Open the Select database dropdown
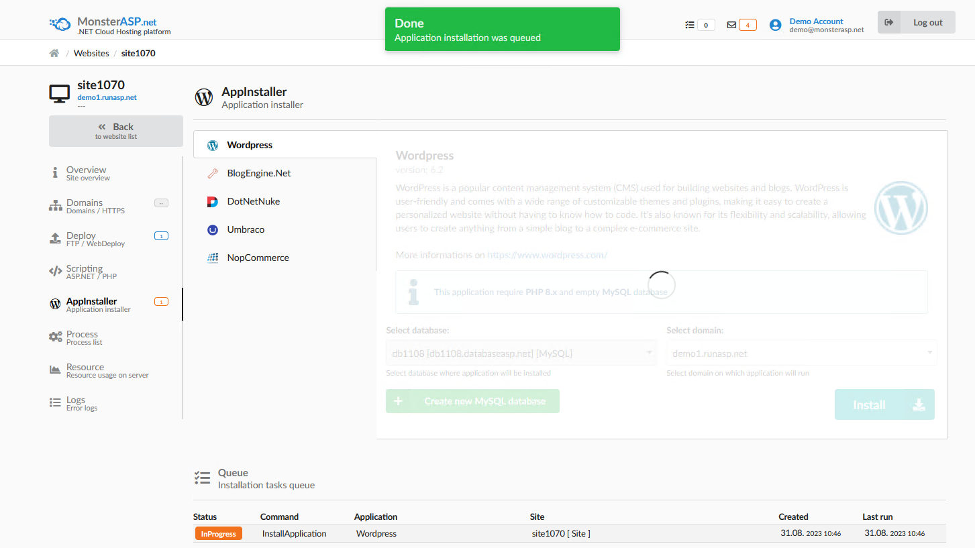 click(521, 353)
